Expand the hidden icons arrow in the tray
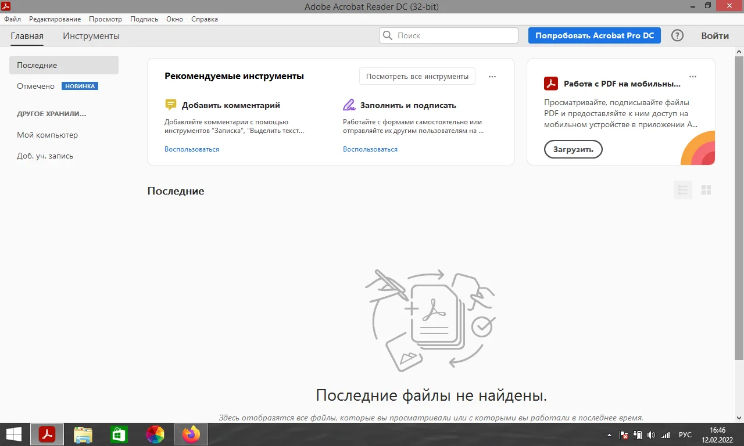The height and width of the screenshot is (446, 744). pyautogui.click(x=609, y=434)
